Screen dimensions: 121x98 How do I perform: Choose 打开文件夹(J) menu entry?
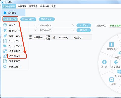click(x=16, y=46)
